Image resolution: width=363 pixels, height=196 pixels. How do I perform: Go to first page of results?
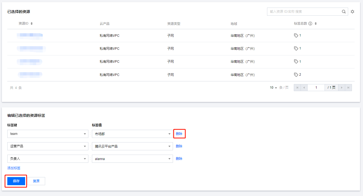point(297,88)
